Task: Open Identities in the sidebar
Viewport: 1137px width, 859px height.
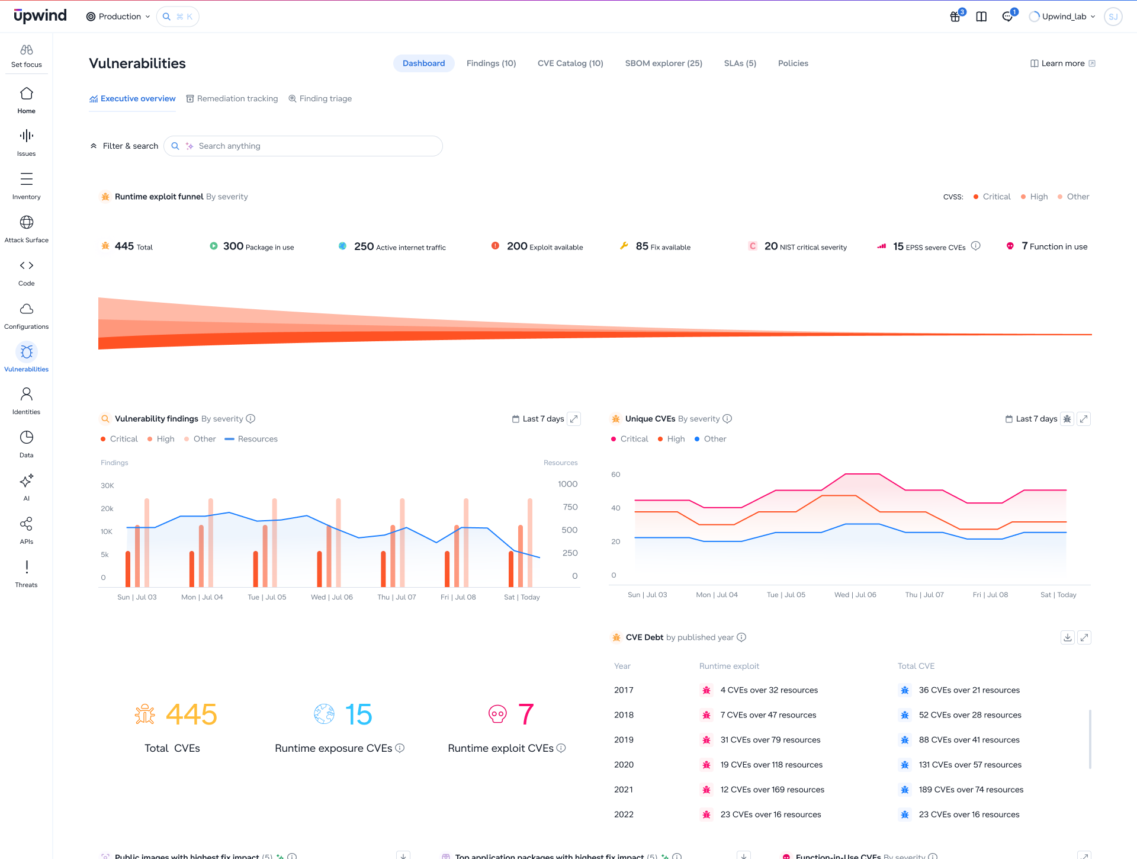Action: [x=27, y=401]
